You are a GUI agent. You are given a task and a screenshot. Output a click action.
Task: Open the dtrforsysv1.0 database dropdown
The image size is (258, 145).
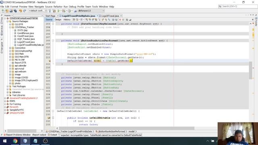coord(91,11)
